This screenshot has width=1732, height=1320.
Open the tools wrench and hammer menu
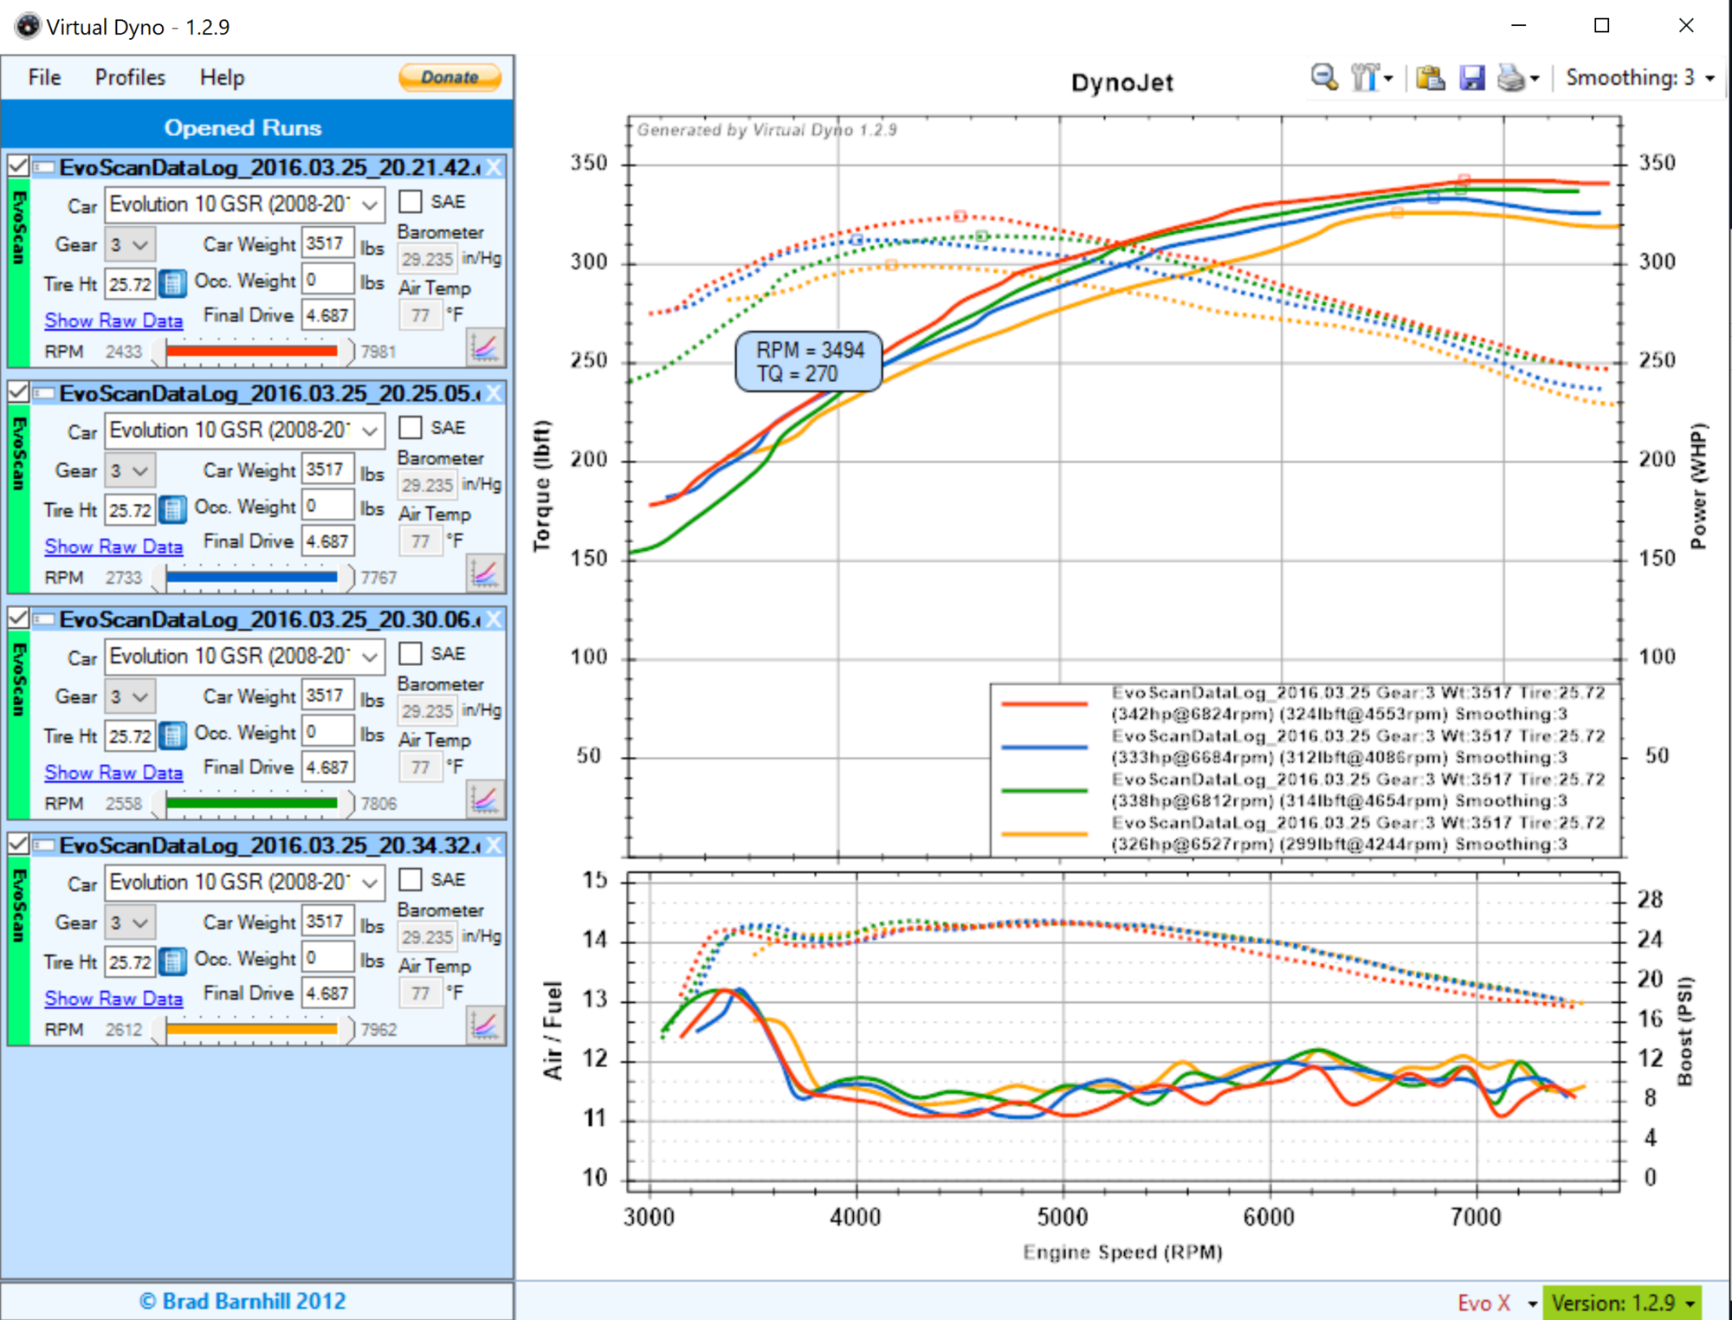1370,77
